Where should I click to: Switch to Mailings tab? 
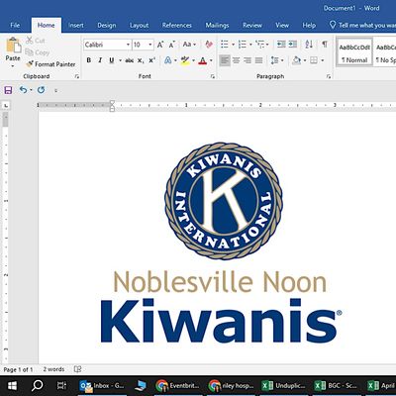pyautogui.click(x=217, y=25)
